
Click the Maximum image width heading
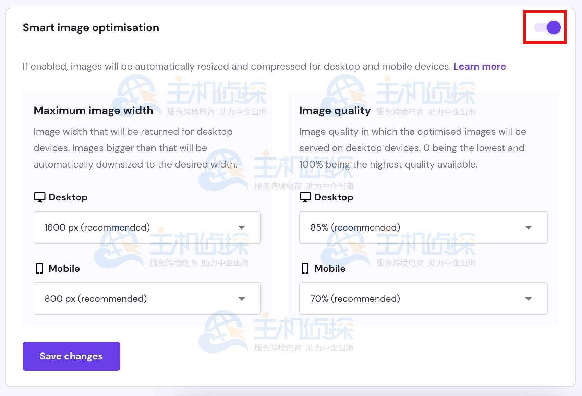click(x=93, y=111)
